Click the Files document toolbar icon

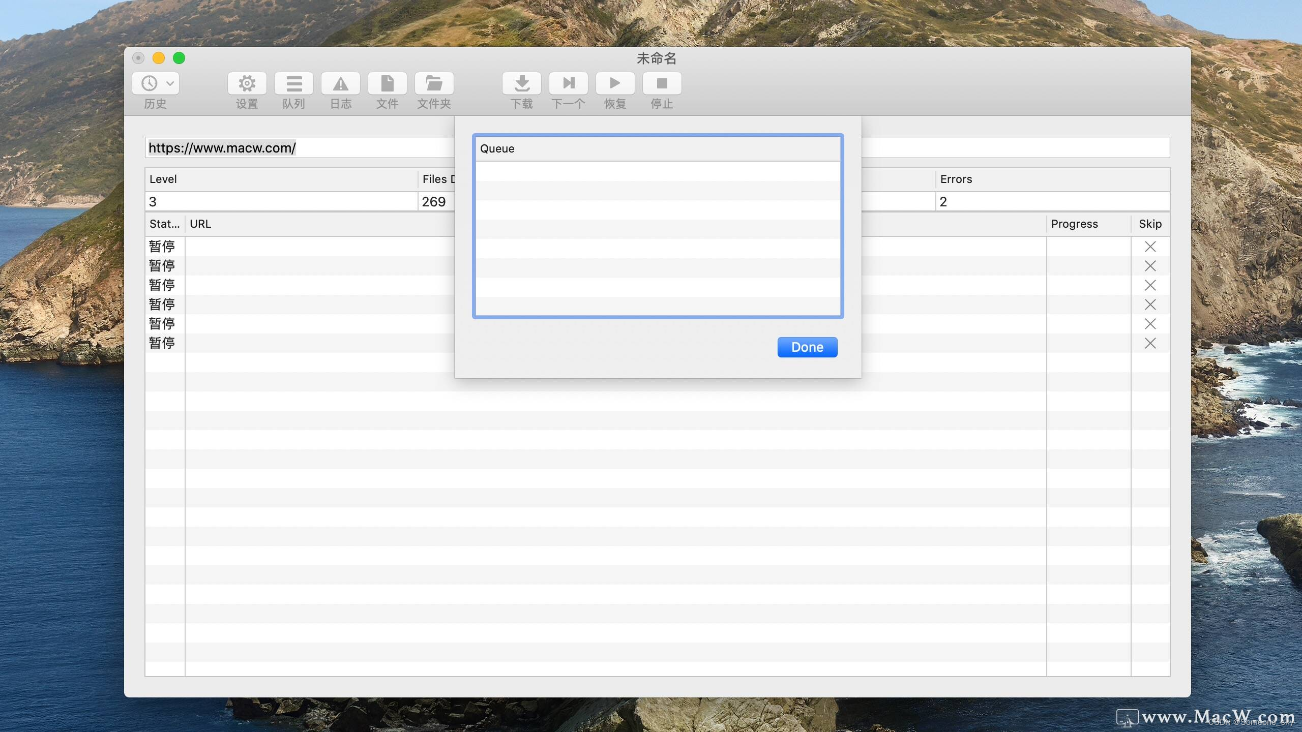click(x=387, y=83)
